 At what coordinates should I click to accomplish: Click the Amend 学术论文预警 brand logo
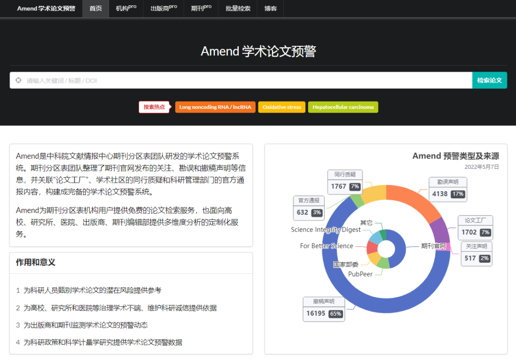coord(46,9)
